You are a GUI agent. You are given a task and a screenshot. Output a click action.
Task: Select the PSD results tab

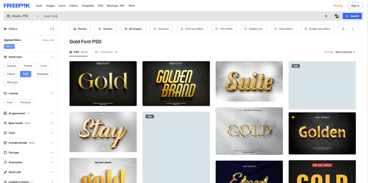click(78, 52)
